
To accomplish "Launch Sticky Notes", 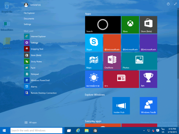I will 33,62.
